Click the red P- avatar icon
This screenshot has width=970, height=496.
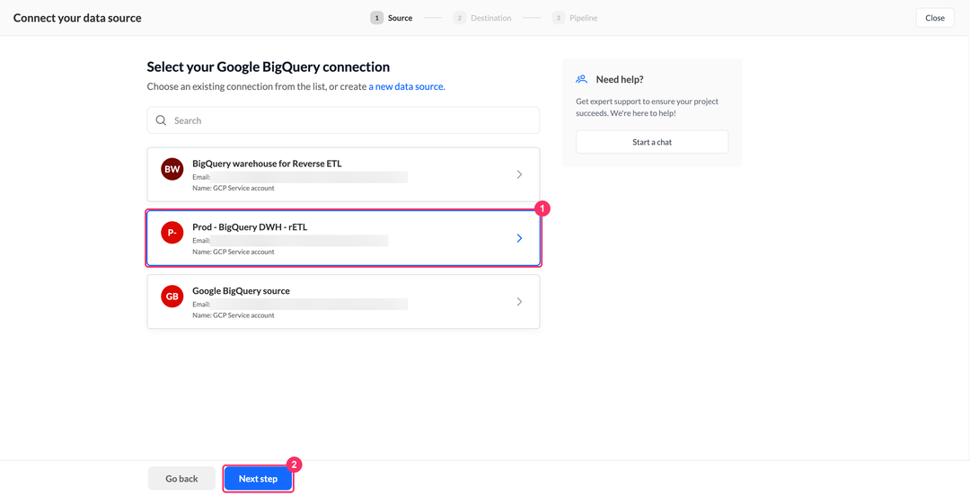tap(172, 233)
